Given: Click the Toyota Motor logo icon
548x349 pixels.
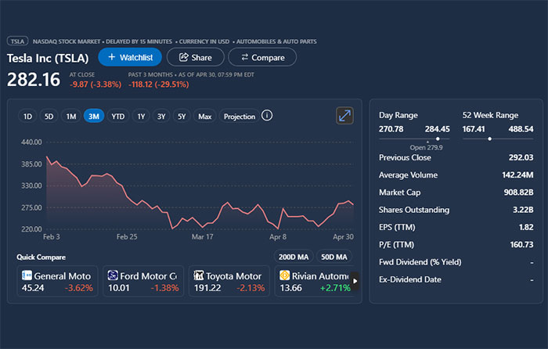Looking at the screenshot, I should (199, 275).
